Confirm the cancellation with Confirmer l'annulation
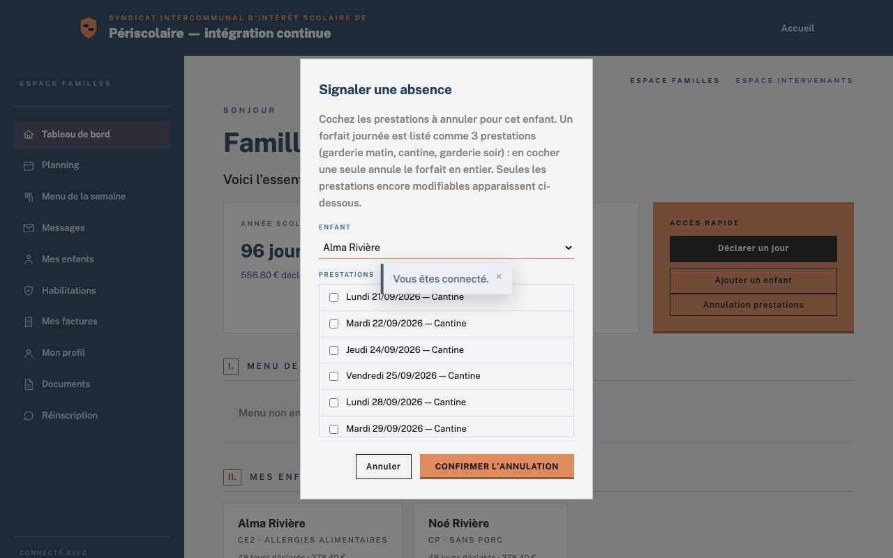This screenshot has height=558, width=893. click(x=497, y=467)
